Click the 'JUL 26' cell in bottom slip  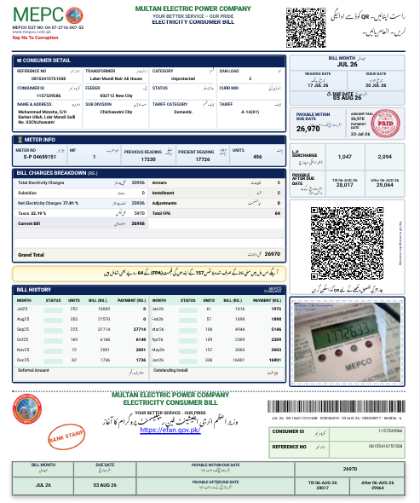[x=43, y=485]
